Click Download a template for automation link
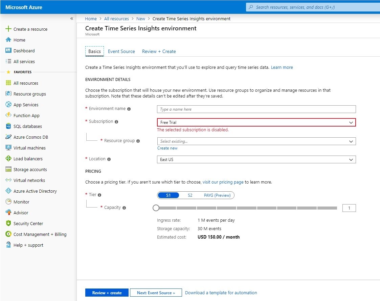 [x=221, y=293]
